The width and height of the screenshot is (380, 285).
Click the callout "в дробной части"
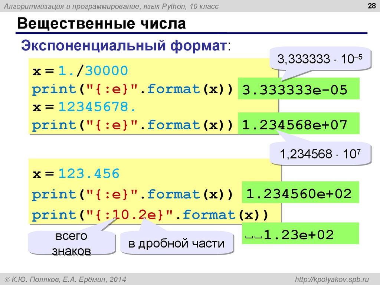(177, 243)
